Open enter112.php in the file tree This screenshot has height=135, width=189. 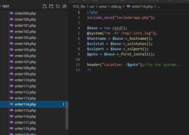(34, 92)
